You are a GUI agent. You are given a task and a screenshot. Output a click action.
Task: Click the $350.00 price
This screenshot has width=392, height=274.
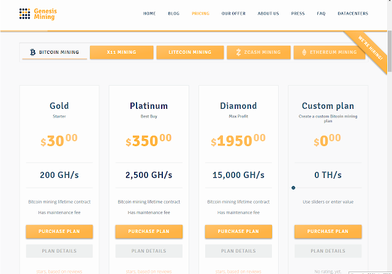pos(149,140)
